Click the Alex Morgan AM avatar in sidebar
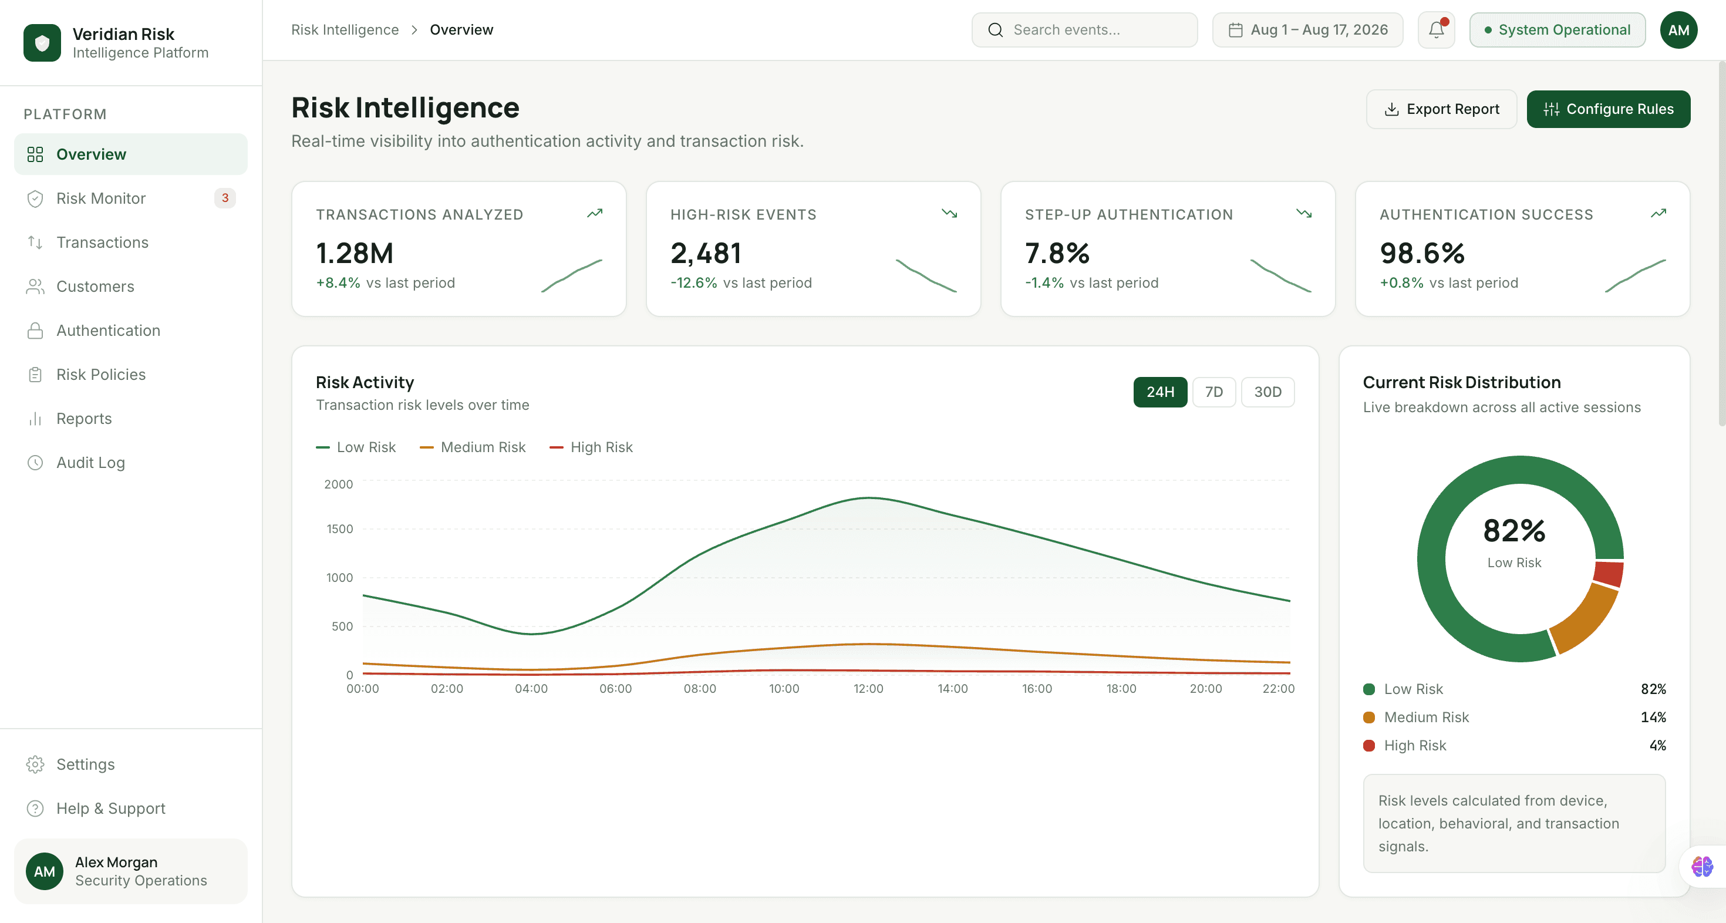The height and width of the screenshot is (923, 1726). pos(44,871)
